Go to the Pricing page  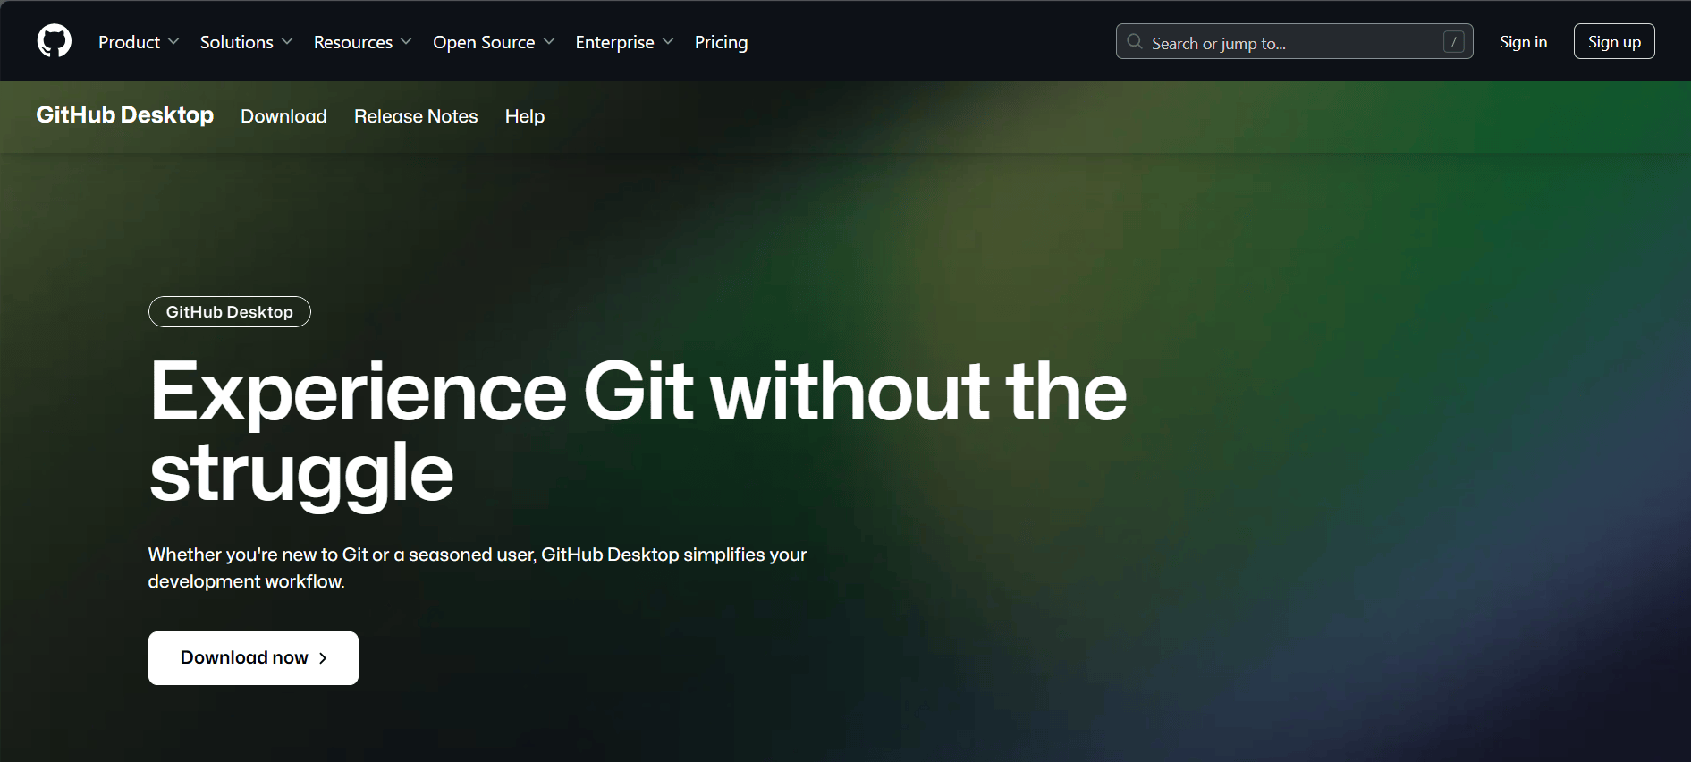tap(721, 42)
